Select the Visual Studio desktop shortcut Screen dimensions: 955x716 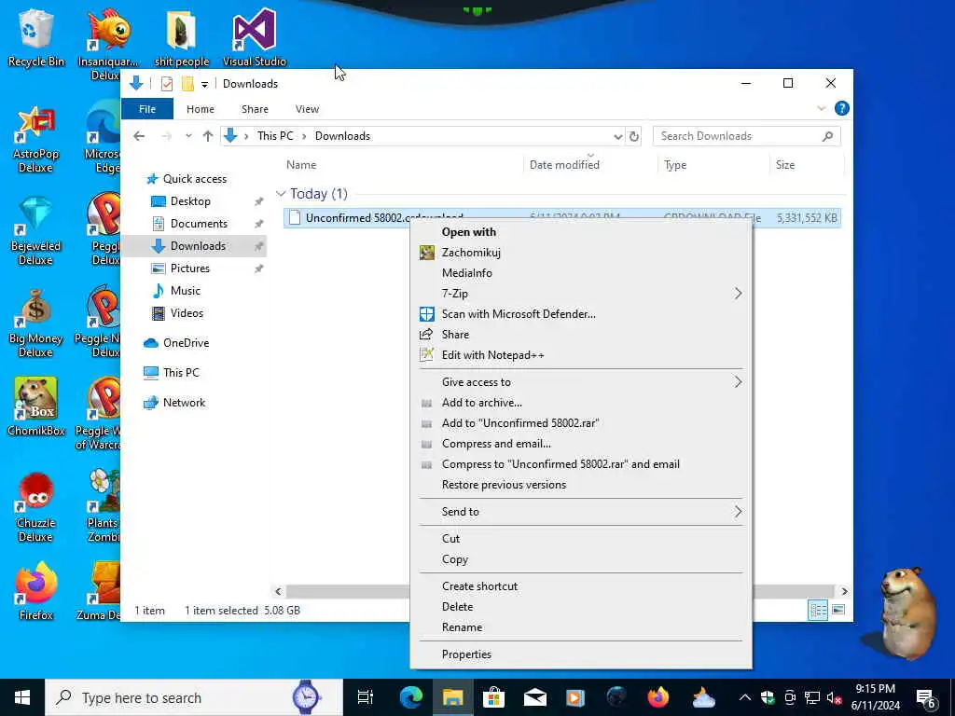click(x=254, y=37)
